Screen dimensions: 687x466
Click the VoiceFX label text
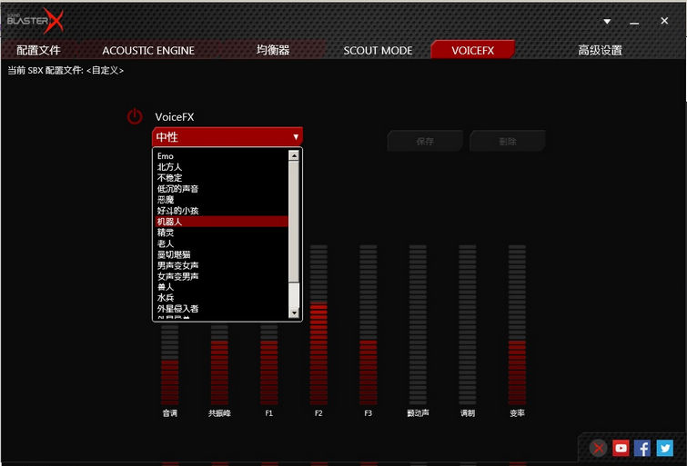point(175,117)
